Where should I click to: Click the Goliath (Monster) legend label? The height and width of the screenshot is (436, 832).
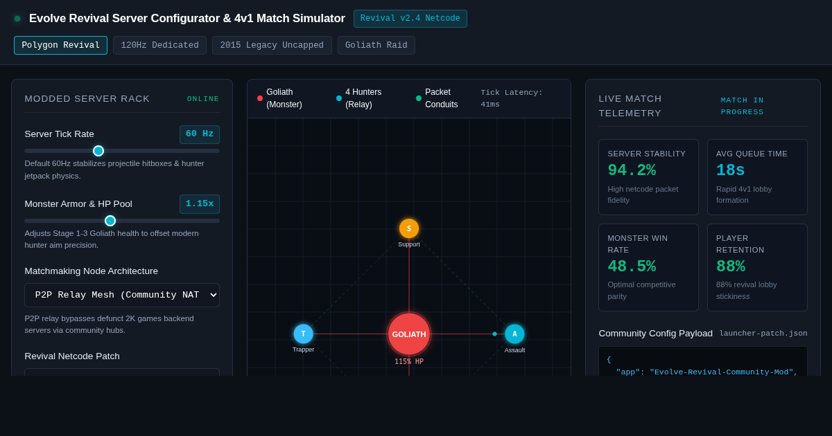(284, 98)
